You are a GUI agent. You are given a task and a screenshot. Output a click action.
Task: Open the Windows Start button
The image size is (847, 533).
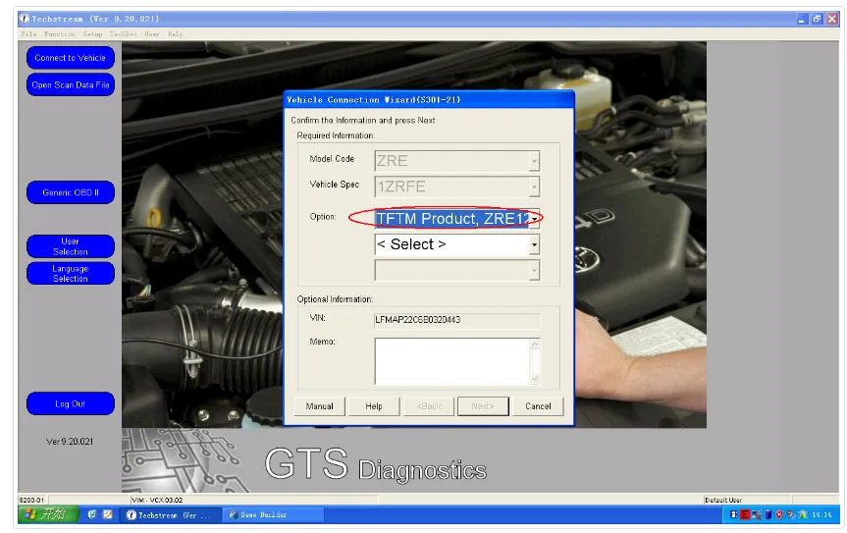[x=48, y=514]
